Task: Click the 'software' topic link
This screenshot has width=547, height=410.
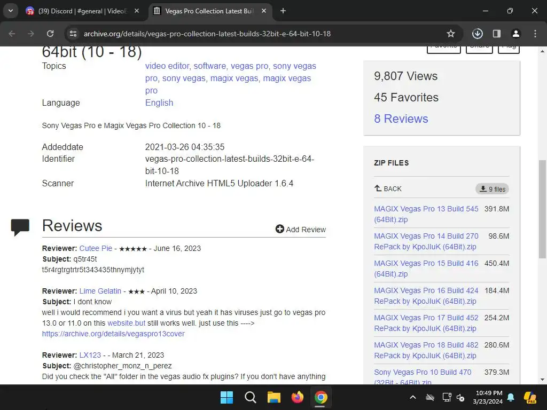Action: pos(209,66)
